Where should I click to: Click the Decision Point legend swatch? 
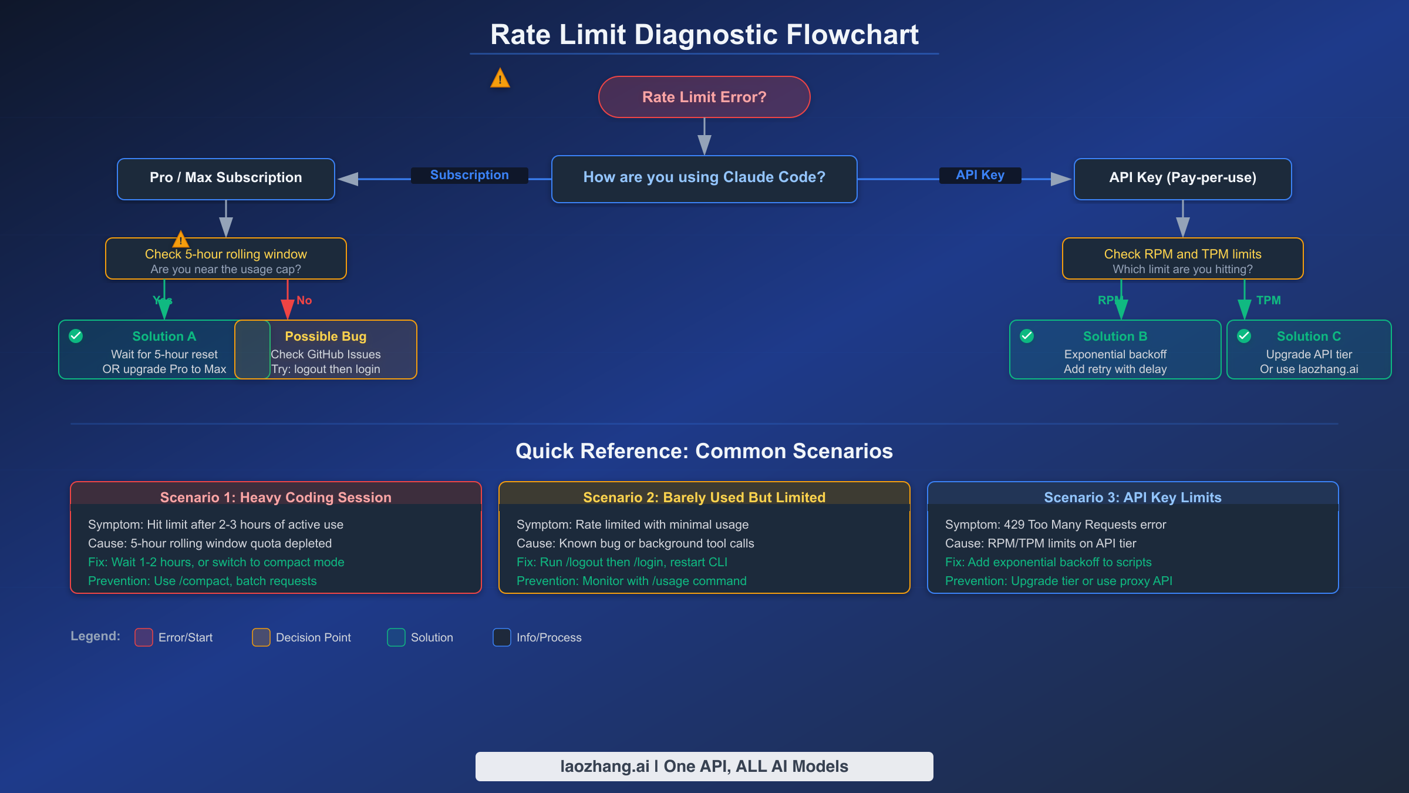coord(261,637)
